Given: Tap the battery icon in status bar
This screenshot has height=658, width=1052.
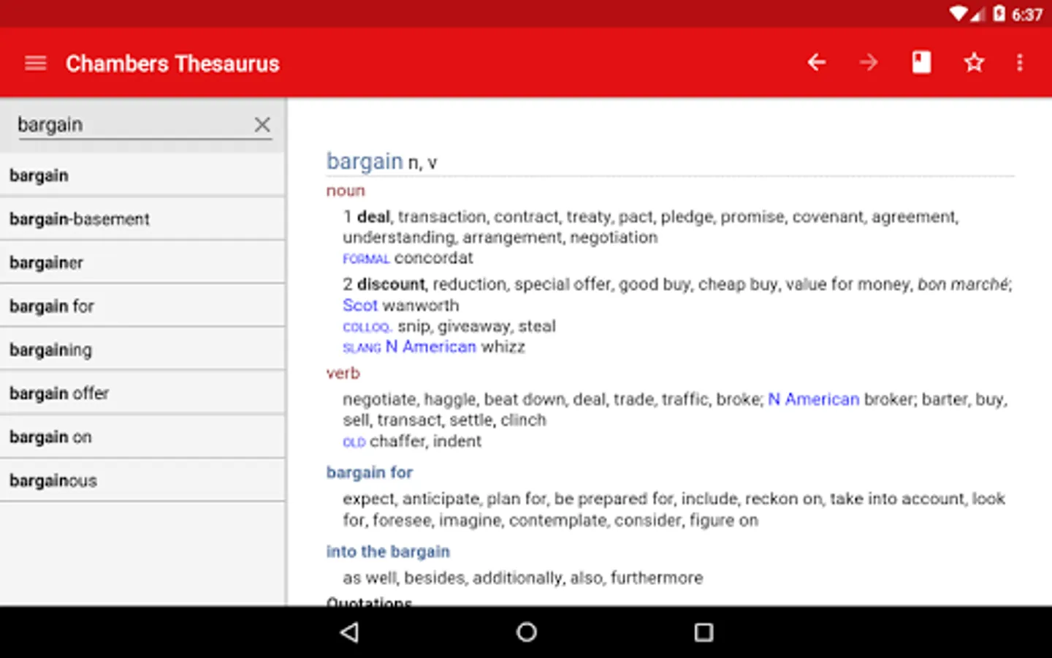Looking at the screenshot, I should 999,14.
